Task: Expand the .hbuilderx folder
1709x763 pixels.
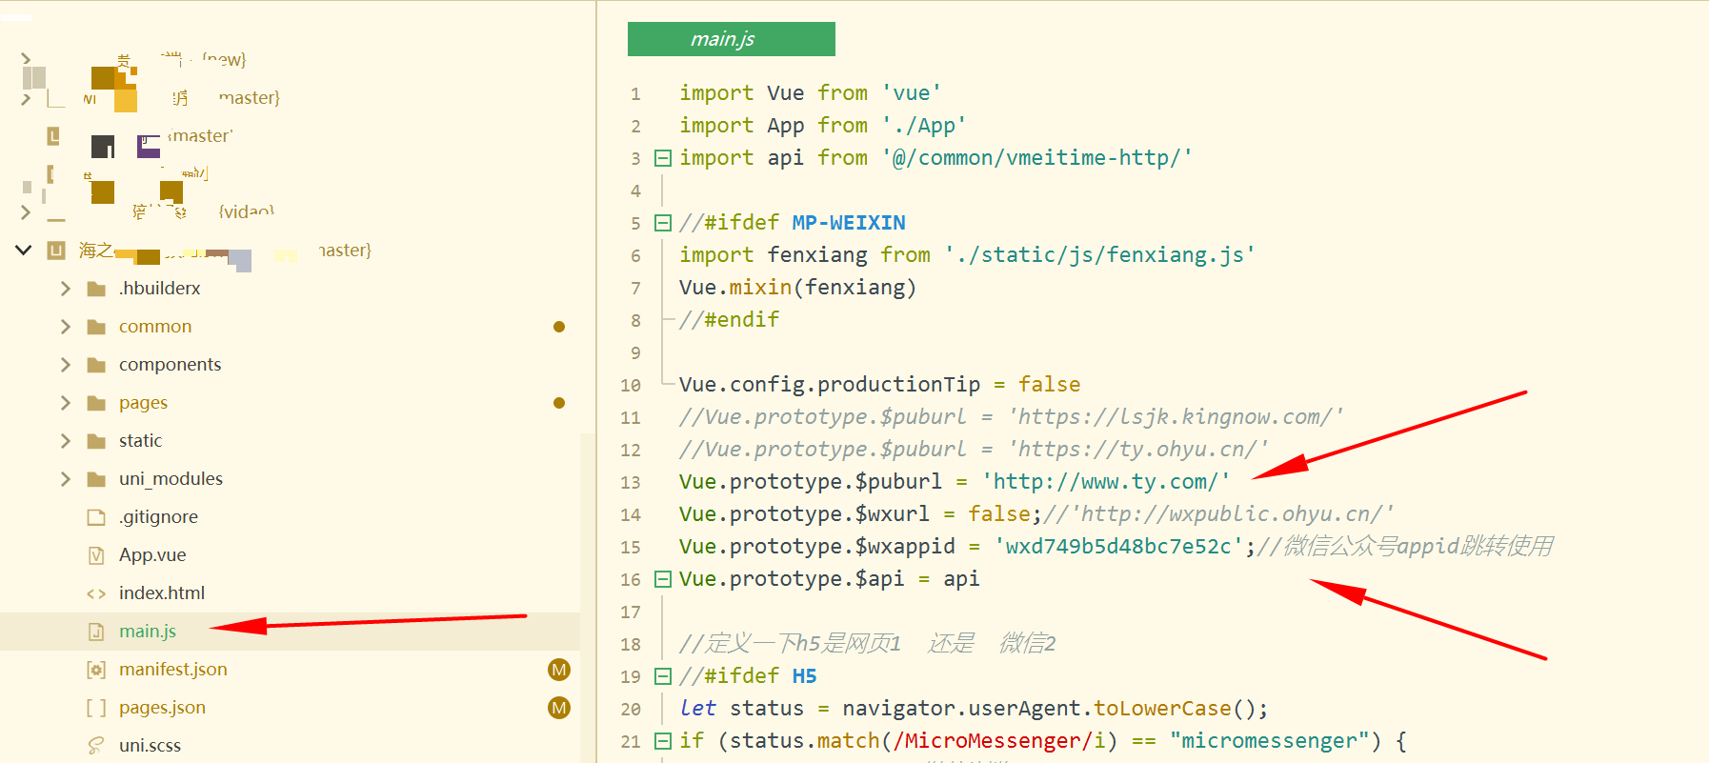Action: tap(66, 289)
